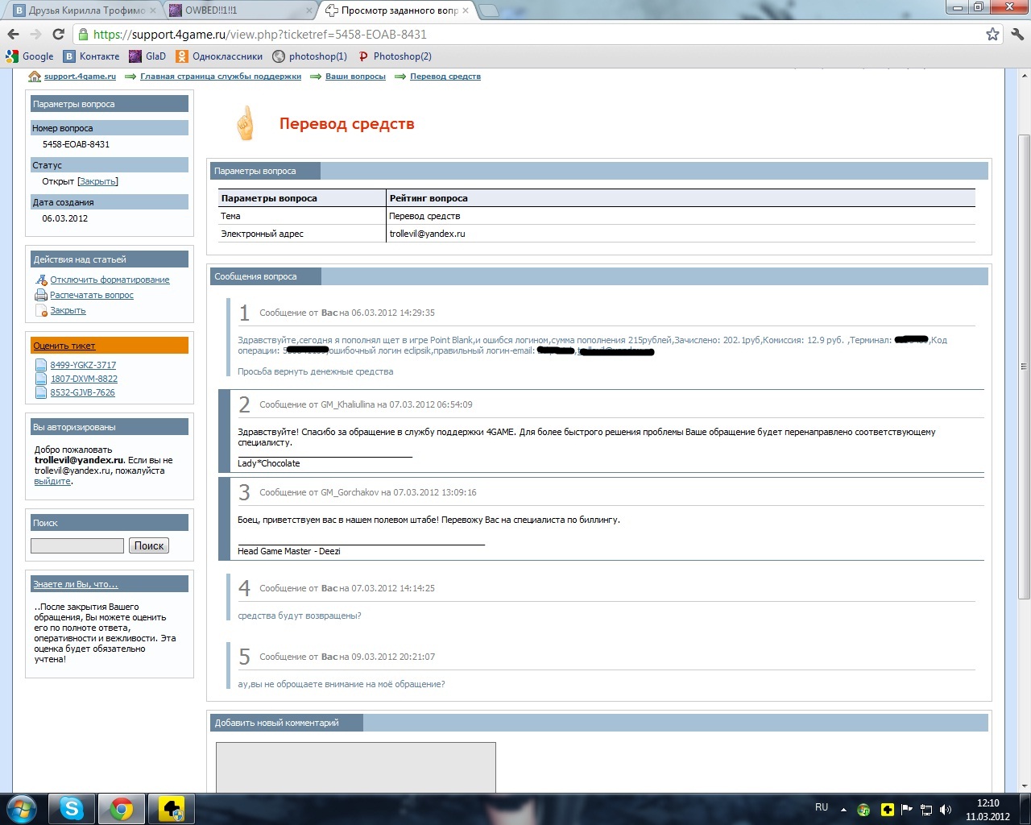Click the new comment text area
This screenshot has height=825, width=1031.
[355, 767]
